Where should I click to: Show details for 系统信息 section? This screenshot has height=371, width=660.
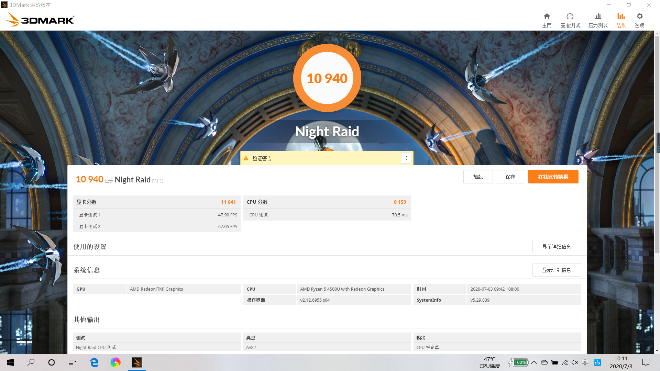click(557, 270)
